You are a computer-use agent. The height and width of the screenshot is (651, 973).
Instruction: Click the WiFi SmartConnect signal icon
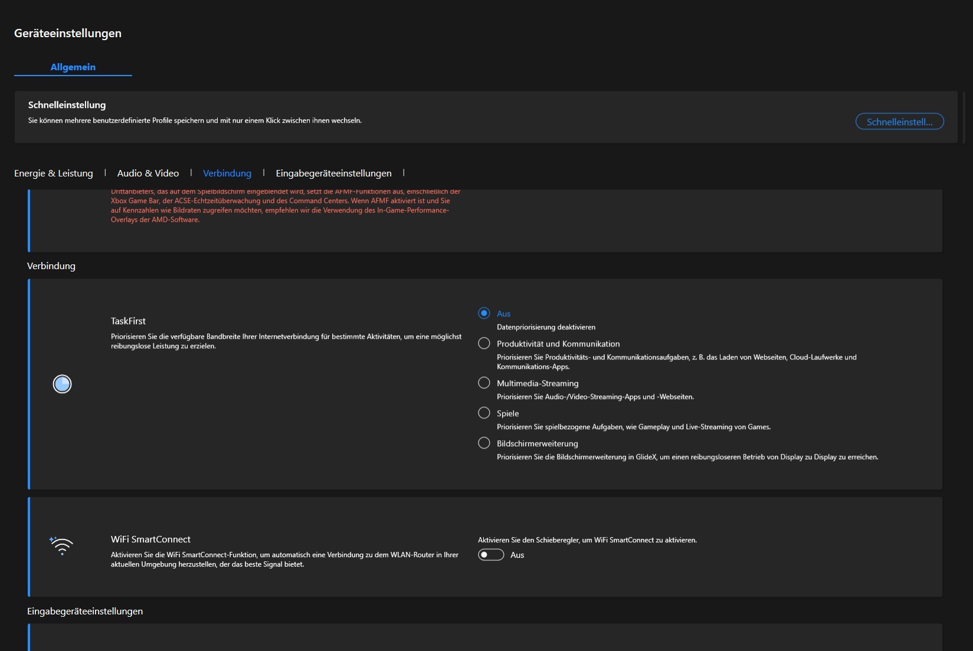[61, 546]
